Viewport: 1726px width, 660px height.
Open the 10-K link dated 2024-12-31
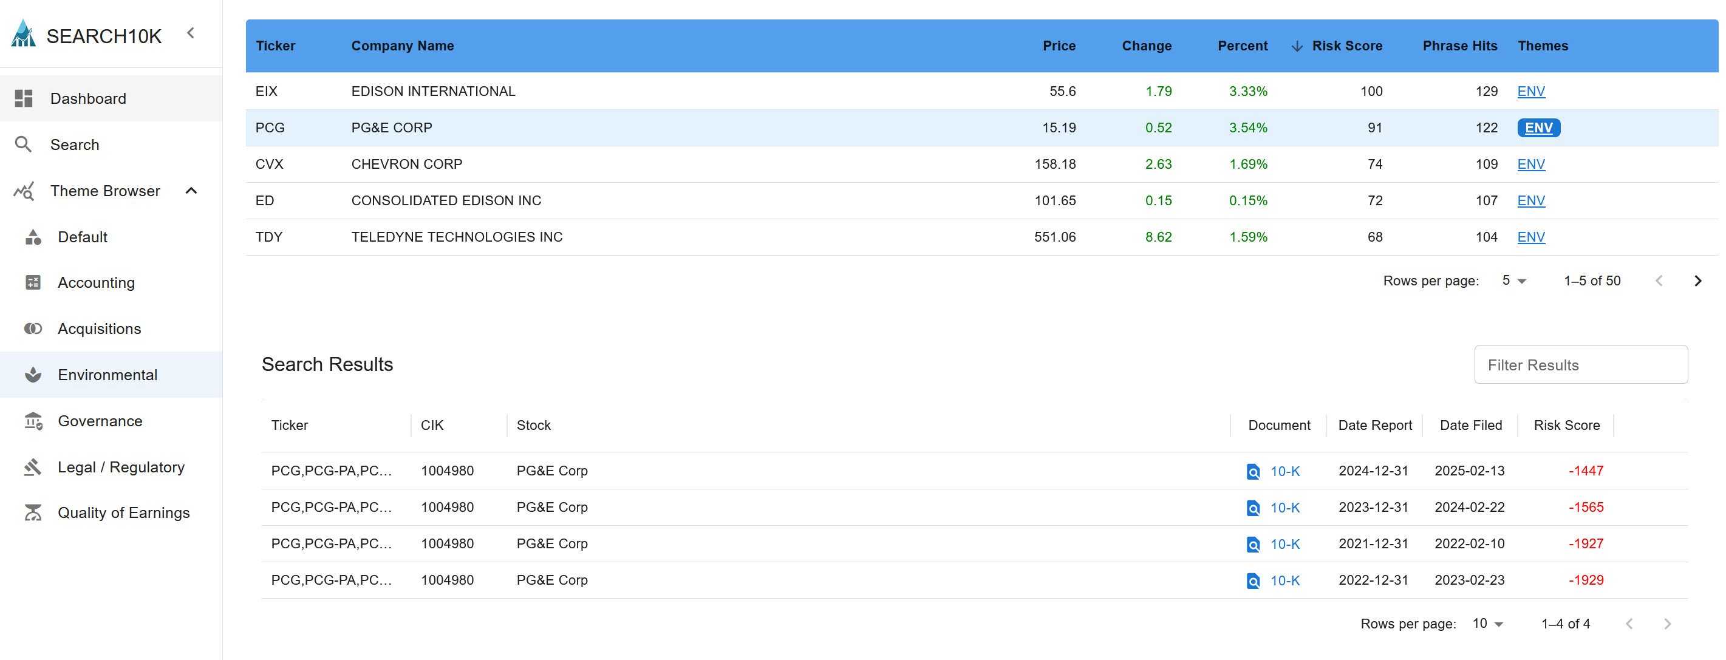(x=1284, y=471)
